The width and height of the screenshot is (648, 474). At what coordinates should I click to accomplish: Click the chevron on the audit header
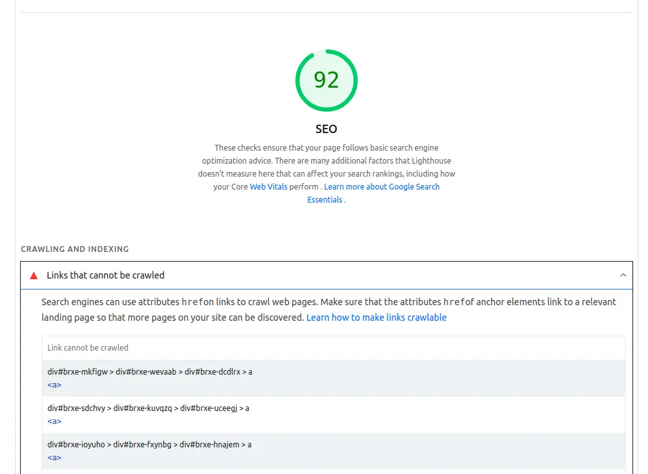[623, 275]
